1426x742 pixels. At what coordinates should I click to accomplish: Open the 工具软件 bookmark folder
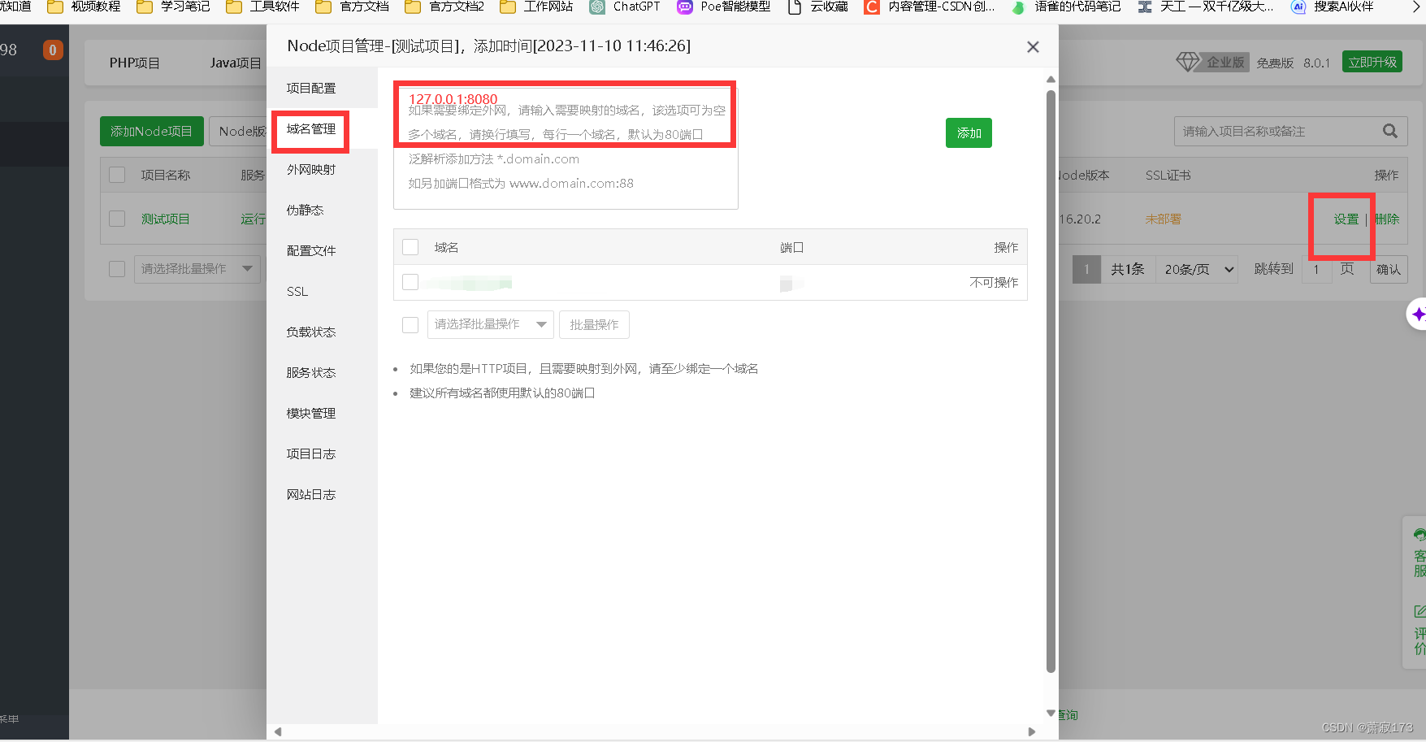pyautogui.click(x=262, y=7)
